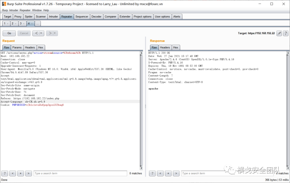Send the request with Go button
The height and width of the screenshot is (183, 290).
click(x=9, y=33)
